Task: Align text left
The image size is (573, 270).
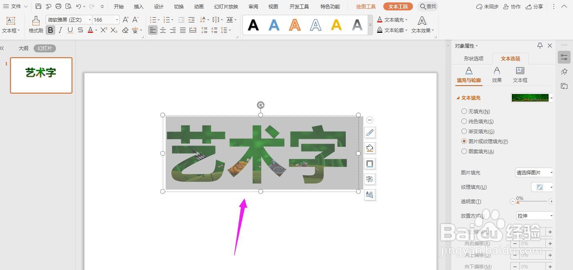Action: tap(153, 30)
